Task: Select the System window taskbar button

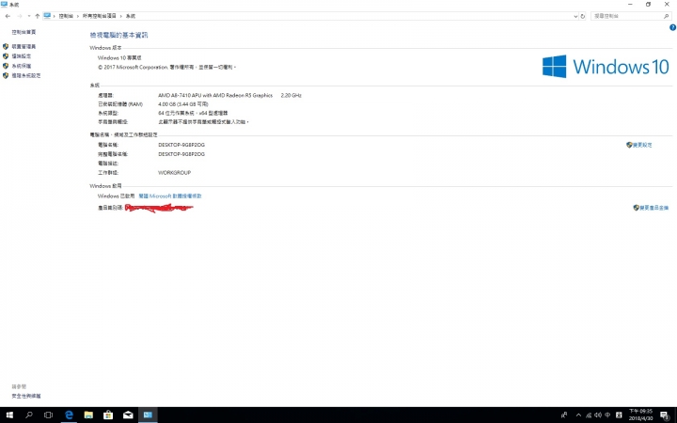Action: 148,415
